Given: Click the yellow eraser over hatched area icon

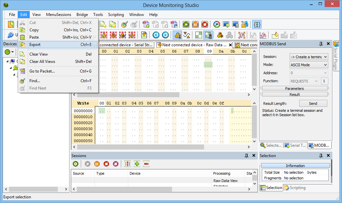Looking at the screenshot, I should click(275, 35).
